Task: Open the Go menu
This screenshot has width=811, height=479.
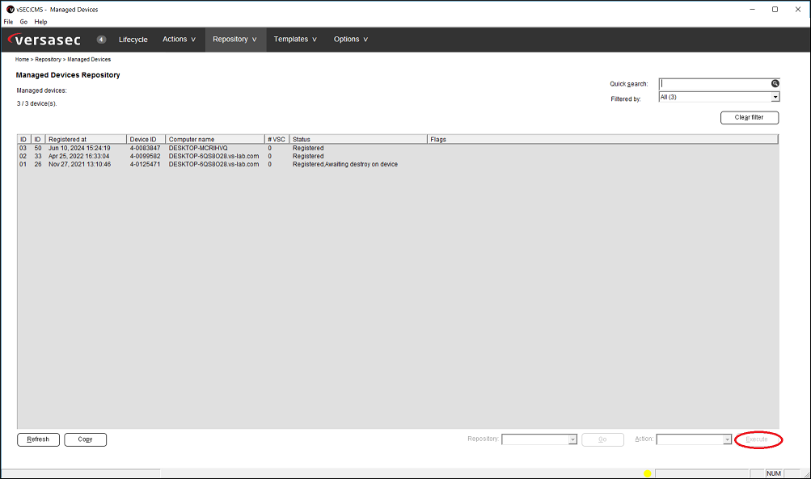Action: pyautogui.click(x=23, y=22)
